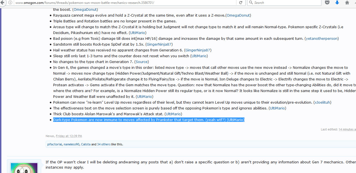Open the Pocket save icon
356x173 pixels.
[327, 2]
